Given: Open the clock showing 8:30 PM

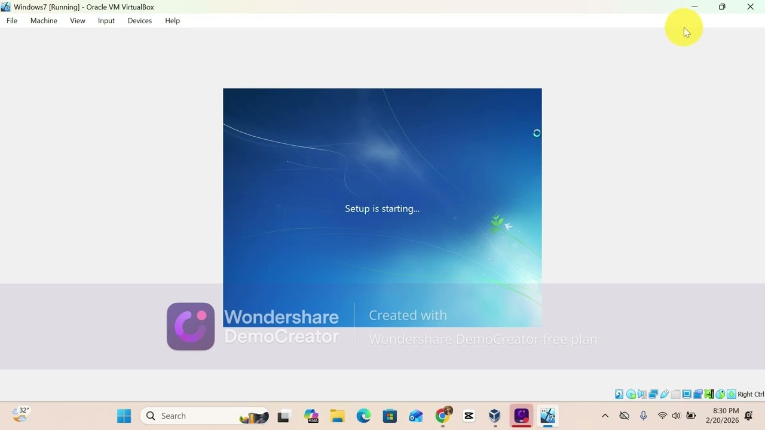Looking at the screenshot, I should 722,416.
